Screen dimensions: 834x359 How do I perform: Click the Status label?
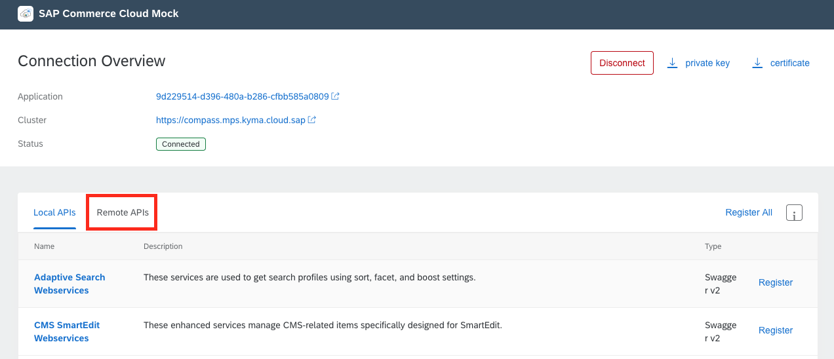pos(31,143)
